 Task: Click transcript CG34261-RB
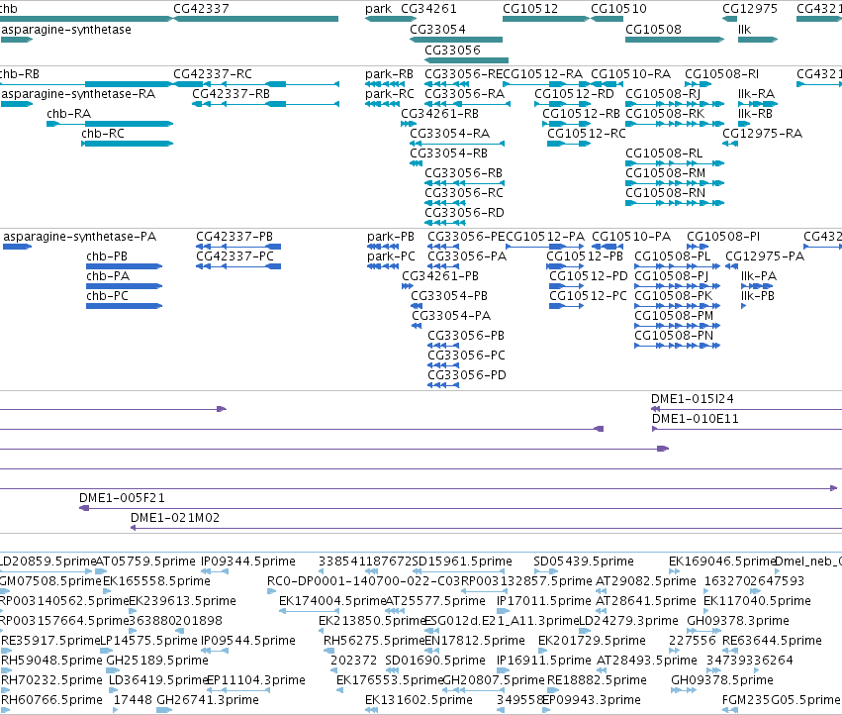[x=439, y=114]
